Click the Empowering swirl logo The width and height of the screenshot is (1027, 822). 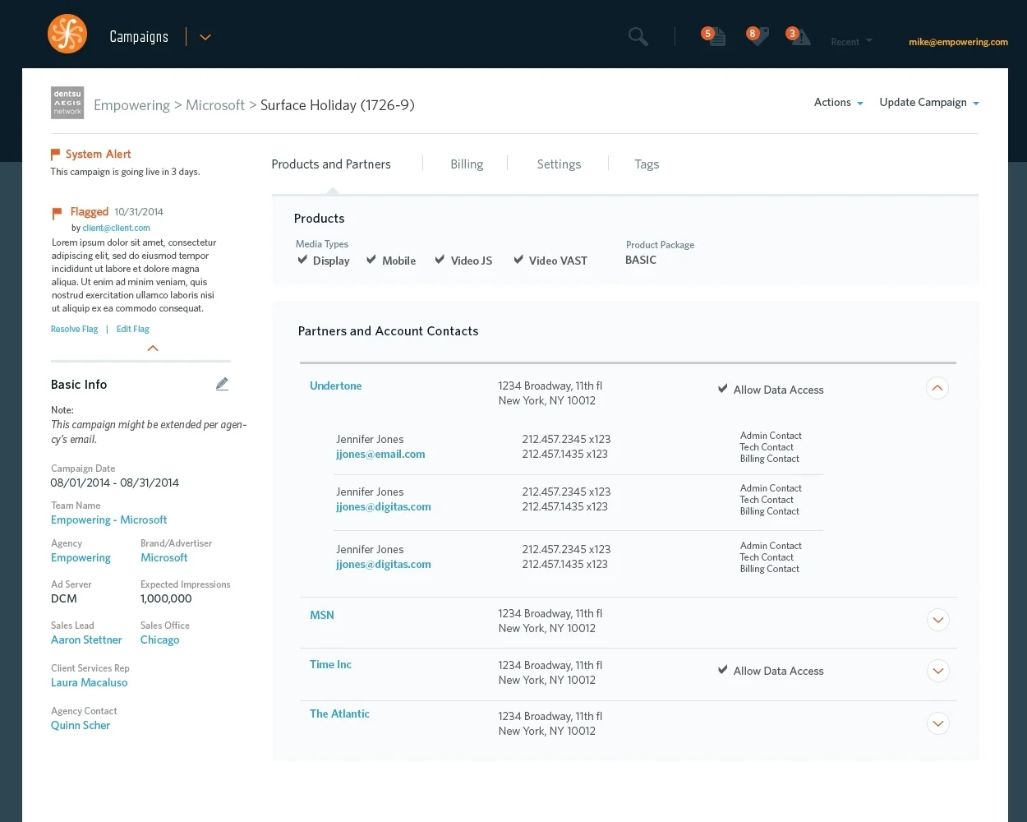(x=67, y=34)
